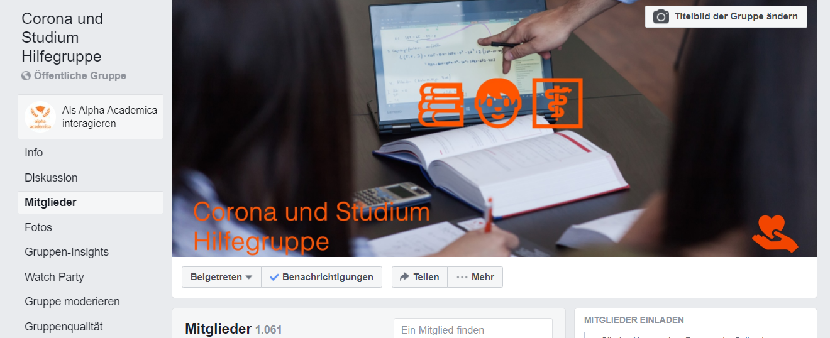Click the Teilen button
This screenshot has width=830, height=338.
[x=419, y=277]
